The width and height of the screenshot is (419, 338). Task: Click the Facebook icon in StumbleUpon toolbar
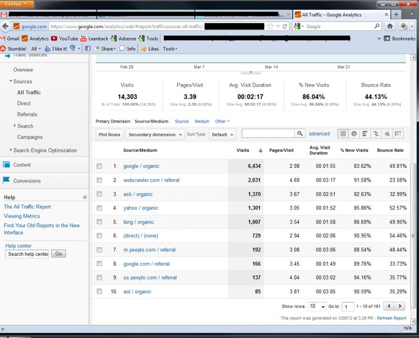tap(88, 48)
